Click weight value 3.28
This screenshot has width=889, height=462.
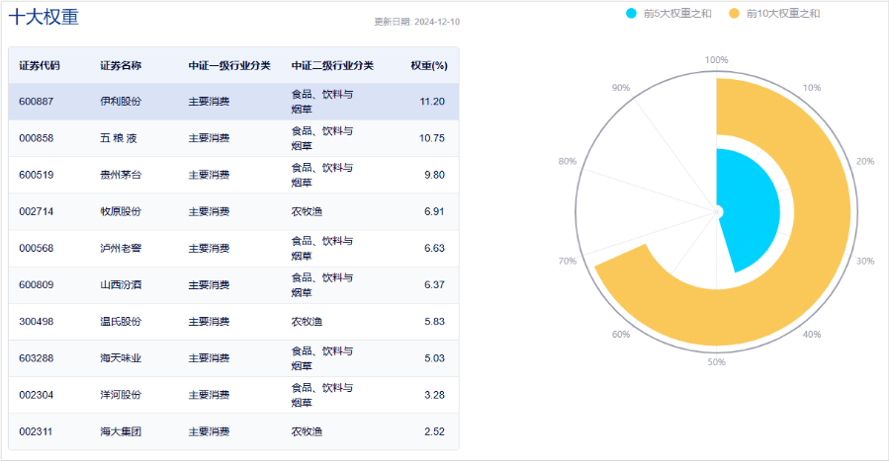434,395
